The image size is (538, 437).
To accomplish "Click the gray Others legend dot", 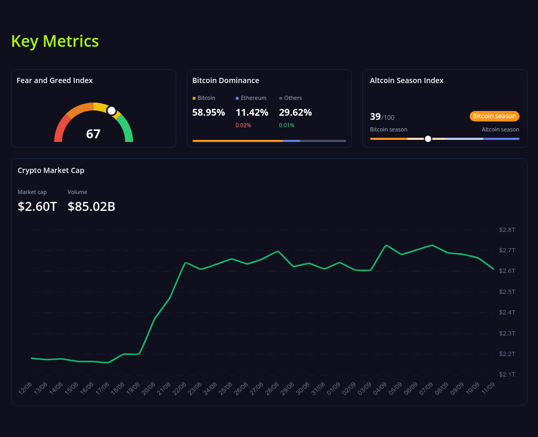I will coord(281,98).
